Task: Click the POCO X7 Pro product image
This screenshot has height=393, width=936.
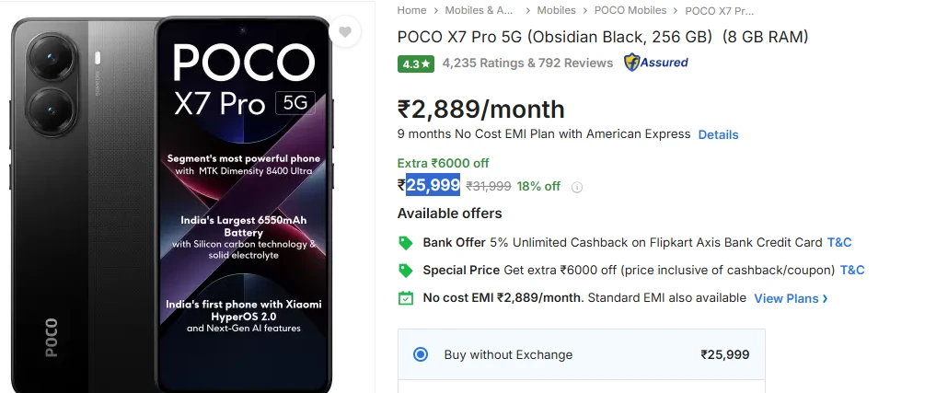Action: [x=169, y=202]
